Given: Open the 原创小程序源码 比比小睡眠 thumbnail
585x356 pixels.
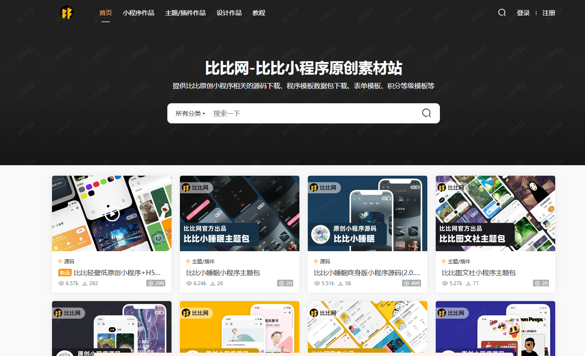Looking at the screenshot, I should coord(367,213).
